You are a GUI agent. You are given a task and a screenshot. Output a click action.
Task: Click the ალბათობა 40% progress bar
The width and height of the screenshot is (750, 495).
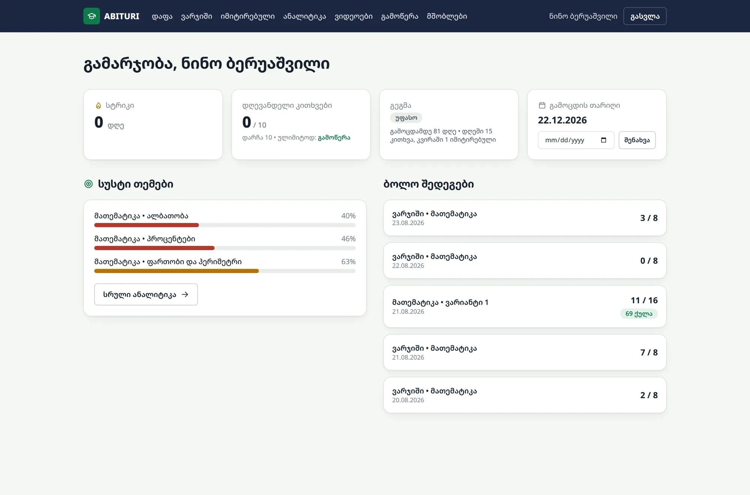pyautogui.click(x=225, y=225)
